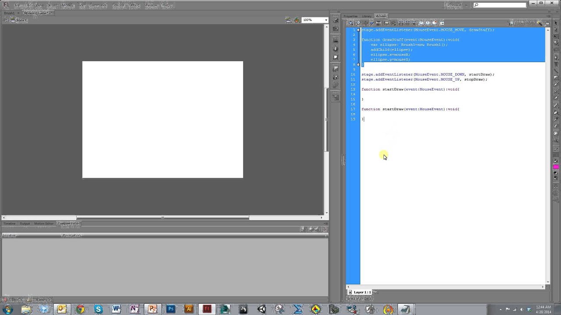Open Illustrator from the taskbar

click(189, 309)
